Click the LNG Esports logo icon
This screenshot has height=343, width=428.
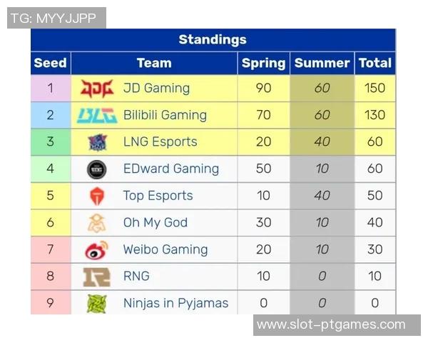click(96, 142)
